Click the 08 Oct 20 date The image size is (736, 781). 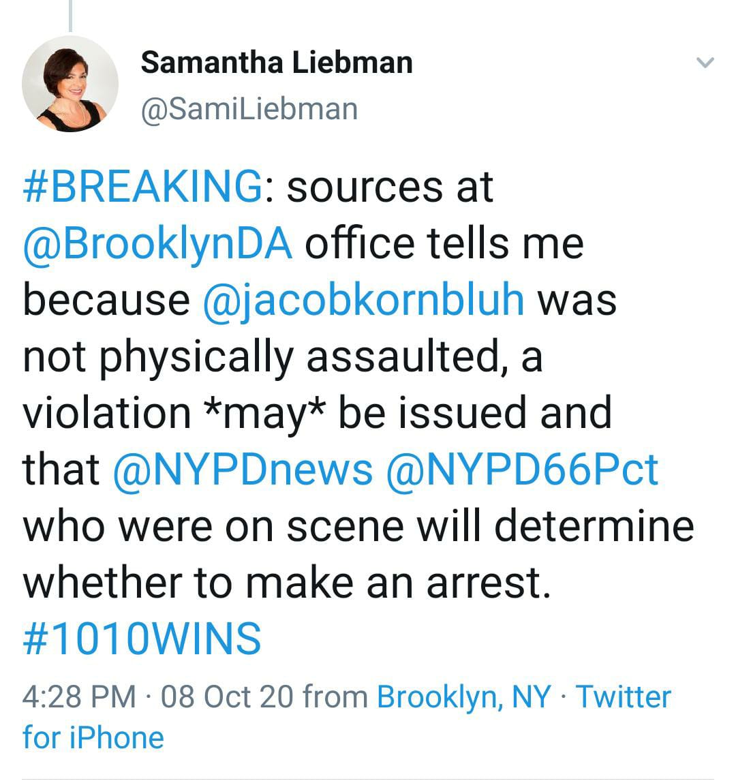click(227, 696)
